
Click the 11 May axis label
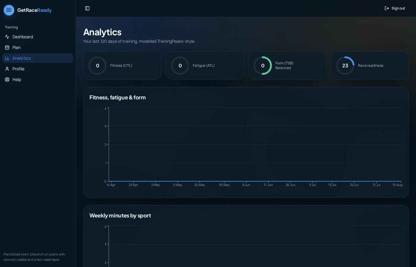click(177, 185)
